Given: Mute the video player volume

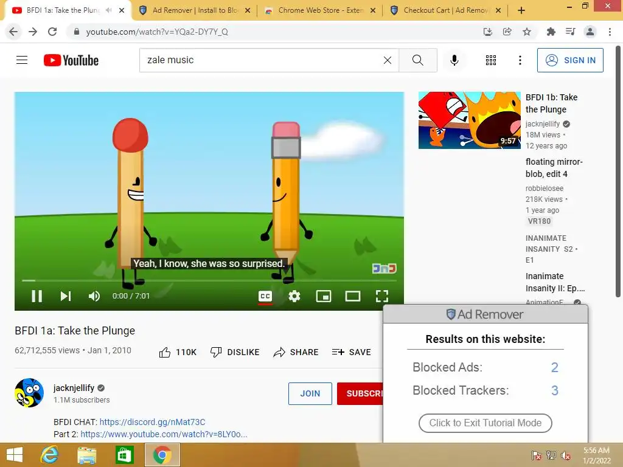Looking at the screenshot, I should pyautogui.click(x=94, y=296).
